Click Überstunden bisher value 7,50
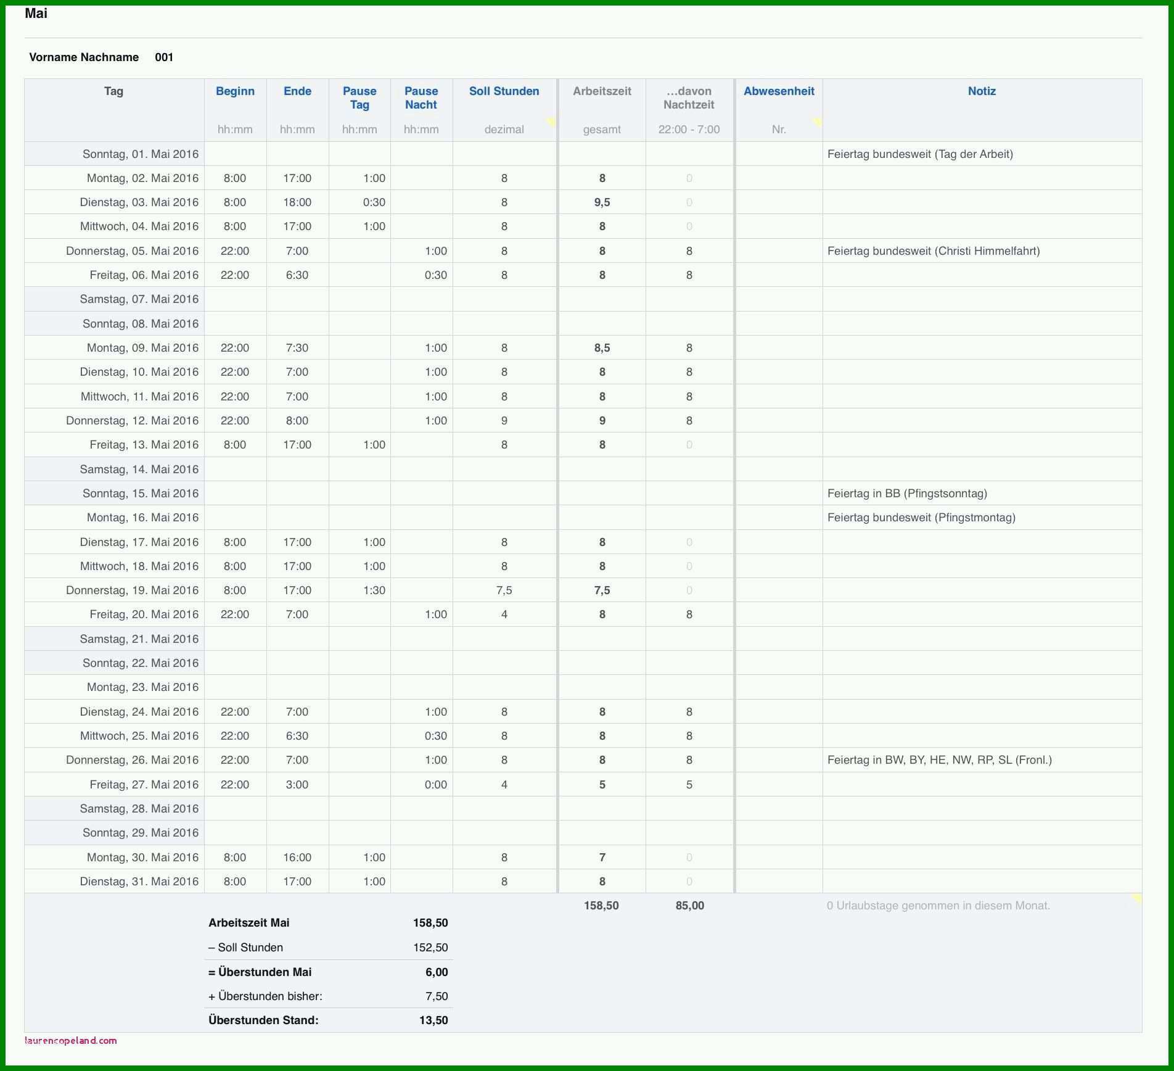This screenshot has width=1174, height=1071. click(x=437, y=996)
